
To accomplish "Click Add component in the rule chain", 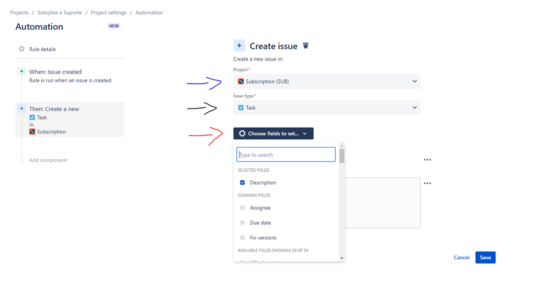I will 48,160.
